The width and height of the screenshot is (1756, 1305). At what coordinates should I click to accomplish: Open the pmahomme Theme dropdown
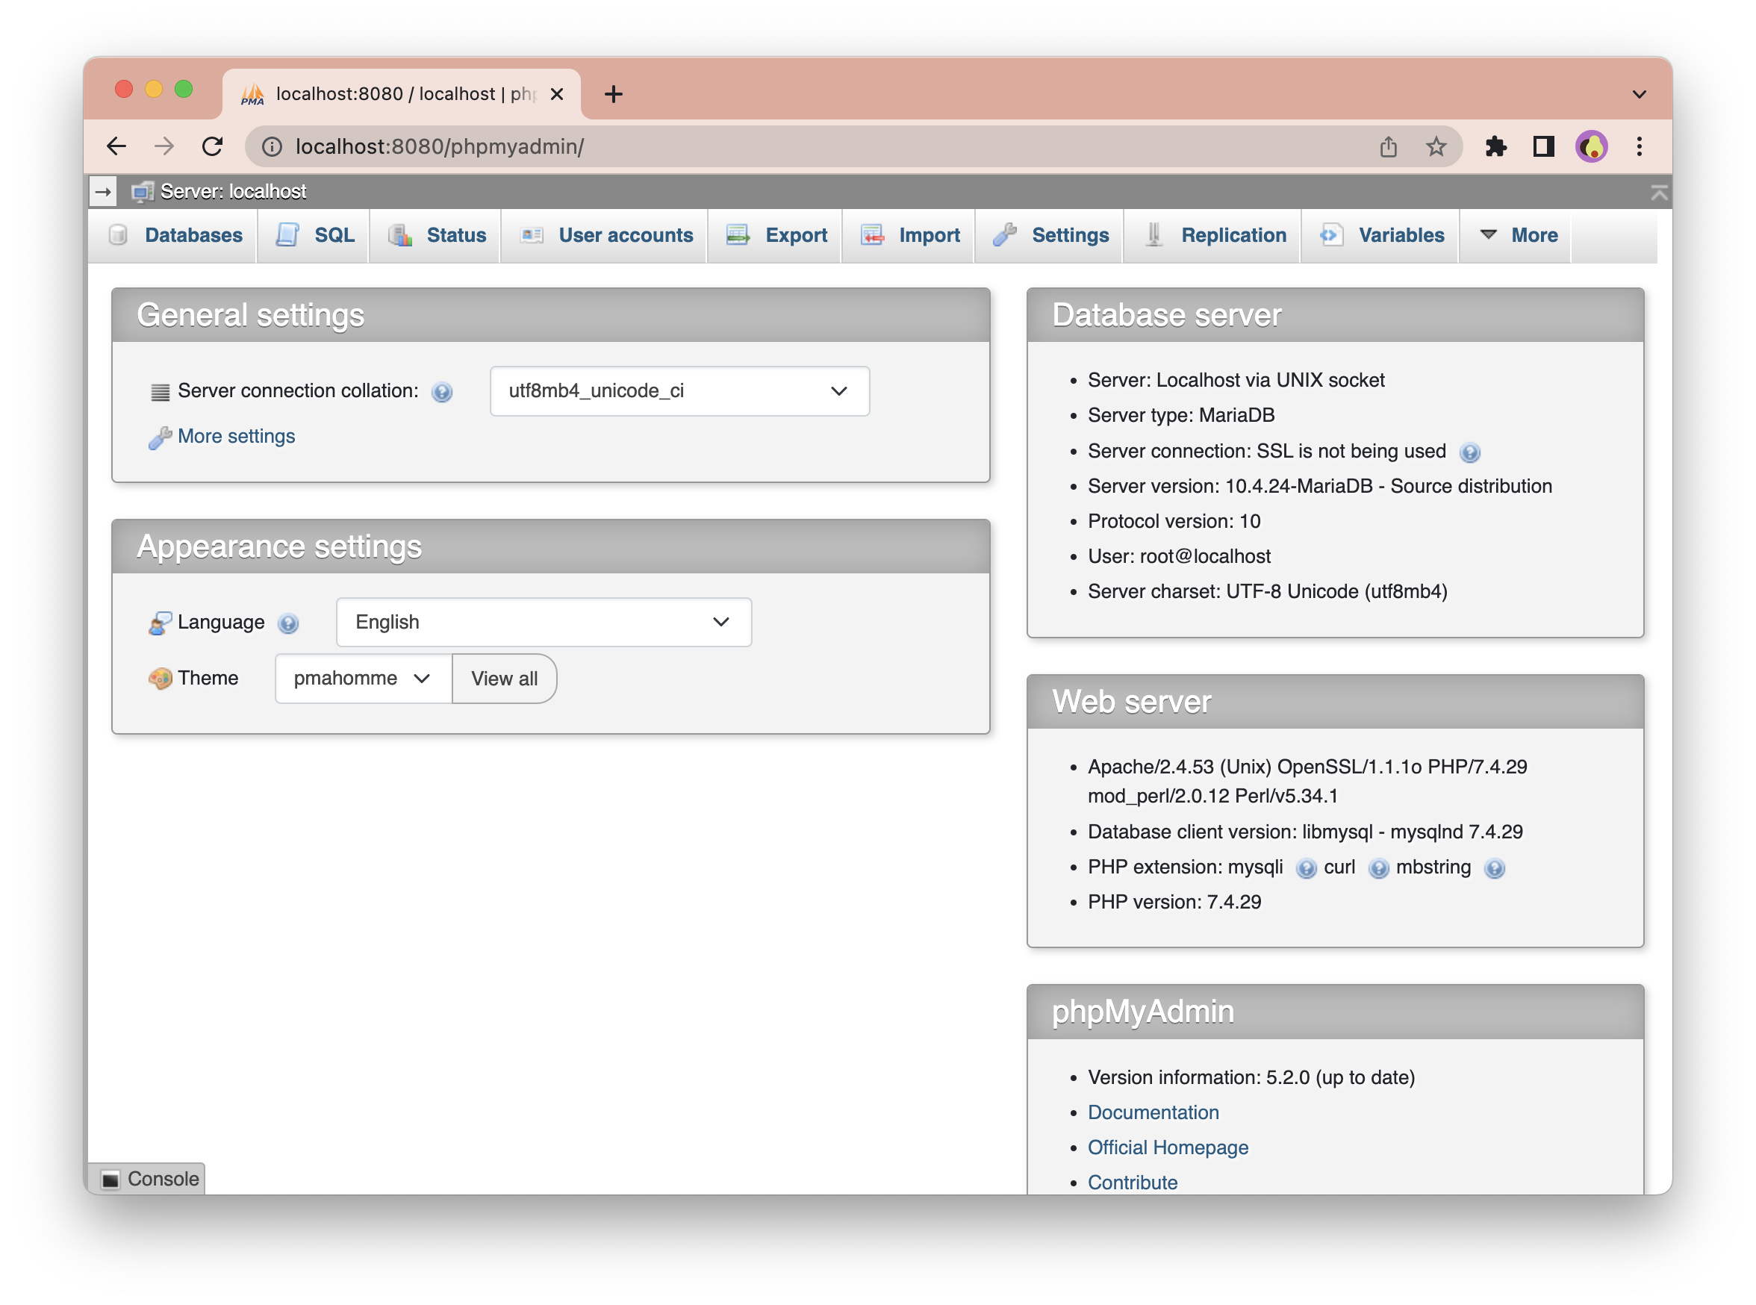[363, 679]
